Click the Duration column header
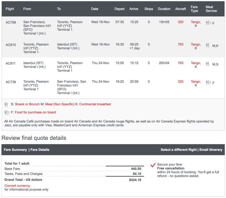226x198 pixels. coord(164,9)
